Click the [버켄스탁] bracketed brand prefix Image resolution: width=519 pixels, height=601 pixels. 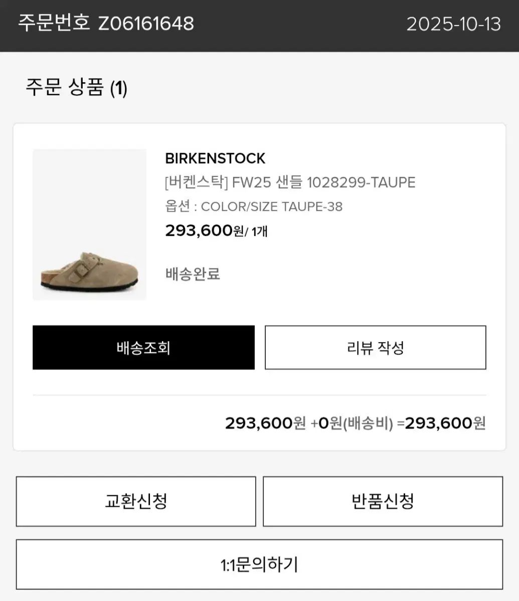click(196, 183)
